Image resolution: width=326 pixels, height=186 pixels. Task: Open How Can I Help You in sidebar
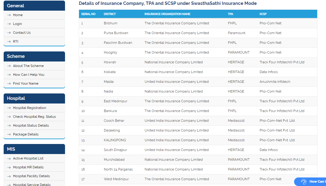coord(29,75)
